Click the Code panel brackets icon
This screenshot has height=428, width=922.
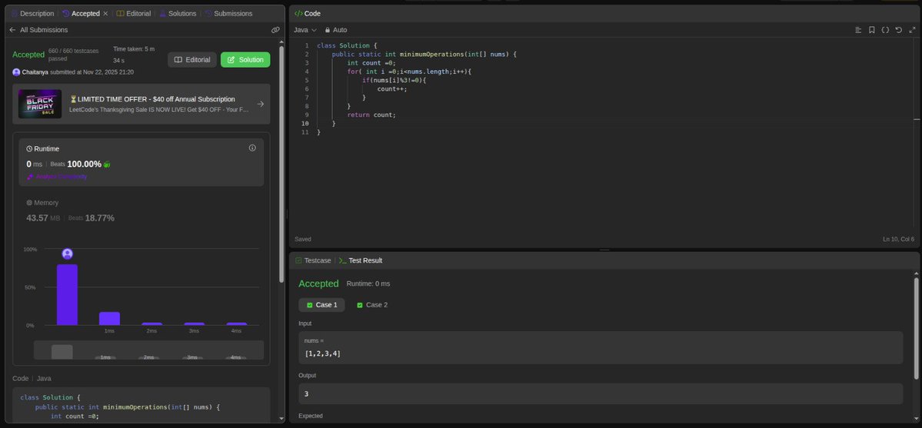298,14
